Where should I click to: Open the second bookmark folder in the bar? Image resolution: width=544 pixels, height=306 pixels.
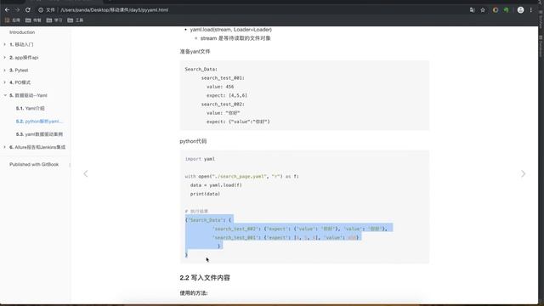[x=33, y=20]
